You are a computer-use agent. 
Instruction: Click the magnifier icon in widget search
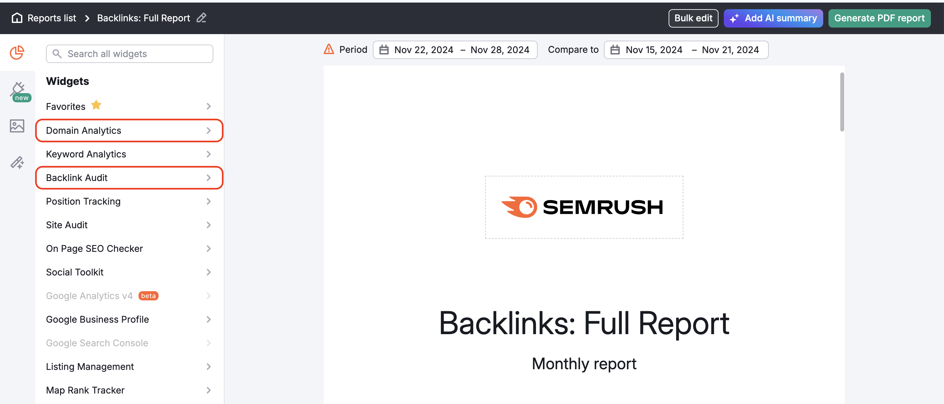(x=57, y=54)
